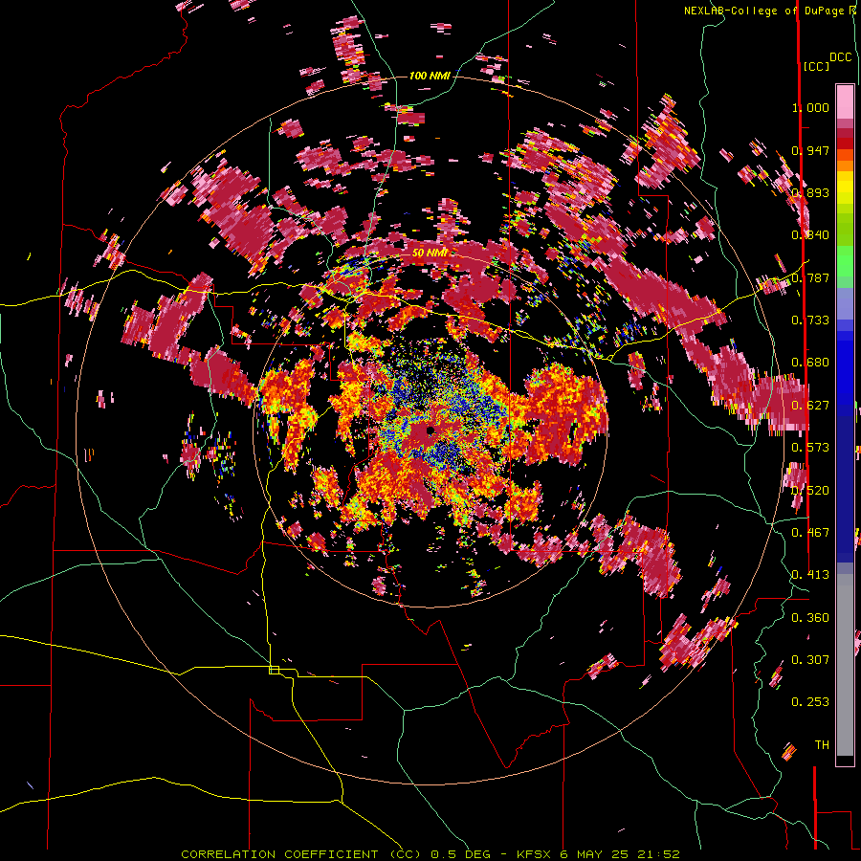
Task: Click the 0.467 scale value
Action: 810,533
